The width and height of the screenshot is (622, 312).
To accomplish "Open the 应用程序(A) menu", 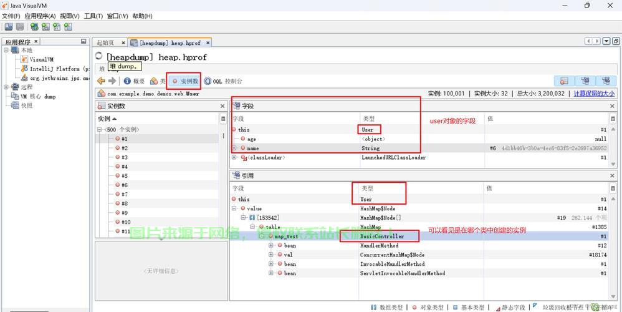I will pyautogui.click(x=40, y=16).
